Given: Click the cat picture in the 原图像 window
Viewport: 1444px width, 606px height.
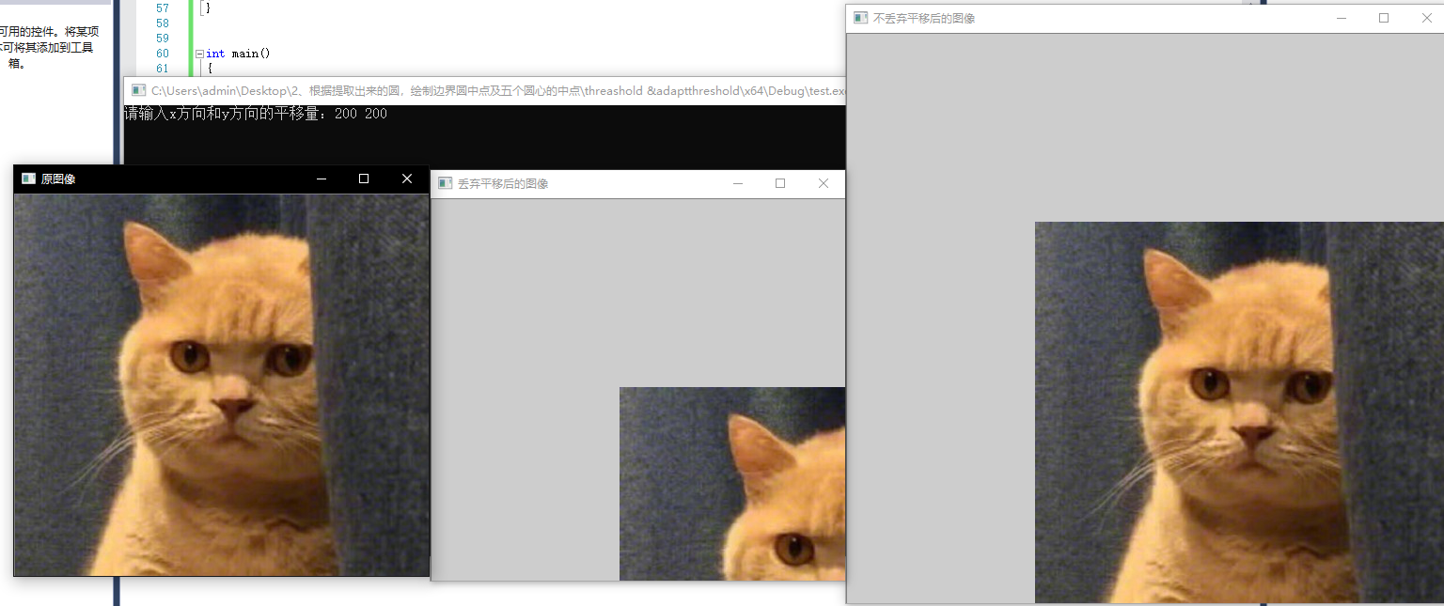Looking at the screenshot, I should pos(222,385).
